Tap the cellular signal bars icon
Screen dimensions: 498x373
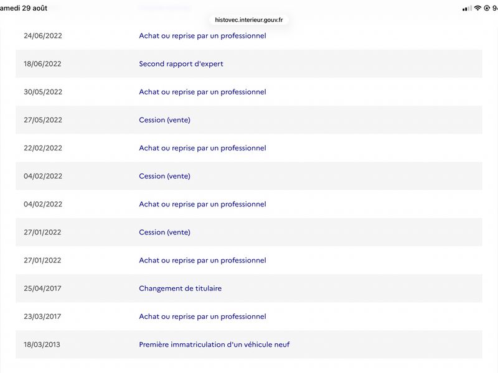(467, 9)
